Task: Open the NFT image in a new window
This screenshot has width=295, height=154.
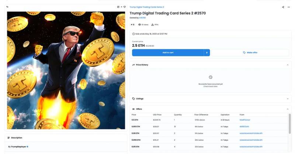Action: 118,7
